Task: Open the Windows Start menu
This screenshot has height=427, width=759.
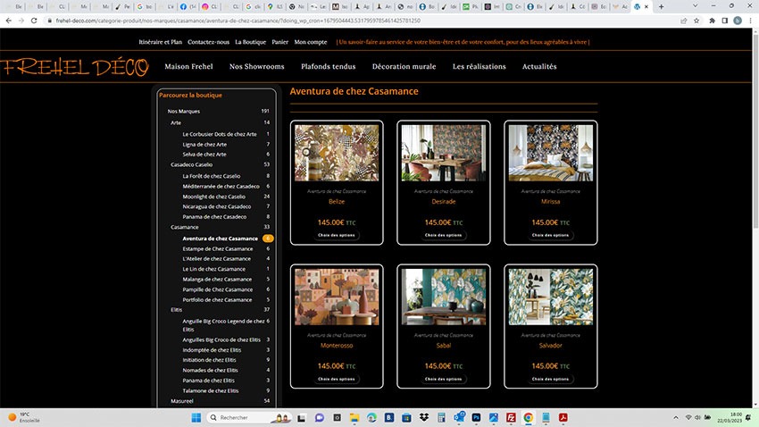Action: coord(196,417)
